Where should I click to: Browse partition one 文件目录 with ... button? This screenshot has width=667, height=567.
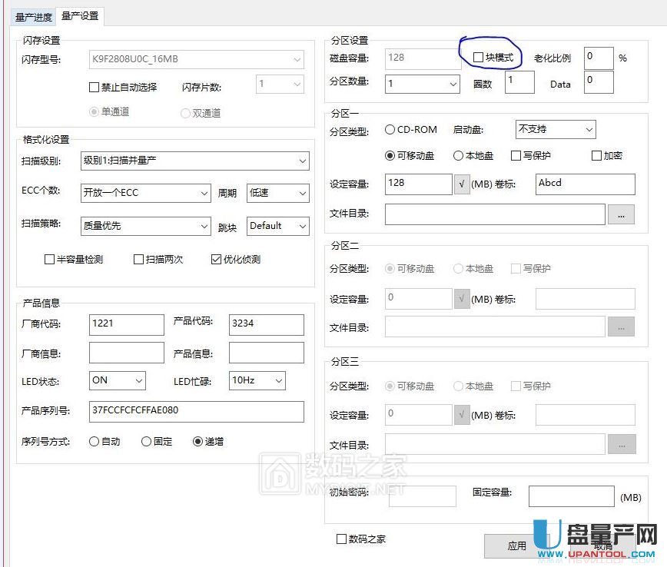click(621, 215)
